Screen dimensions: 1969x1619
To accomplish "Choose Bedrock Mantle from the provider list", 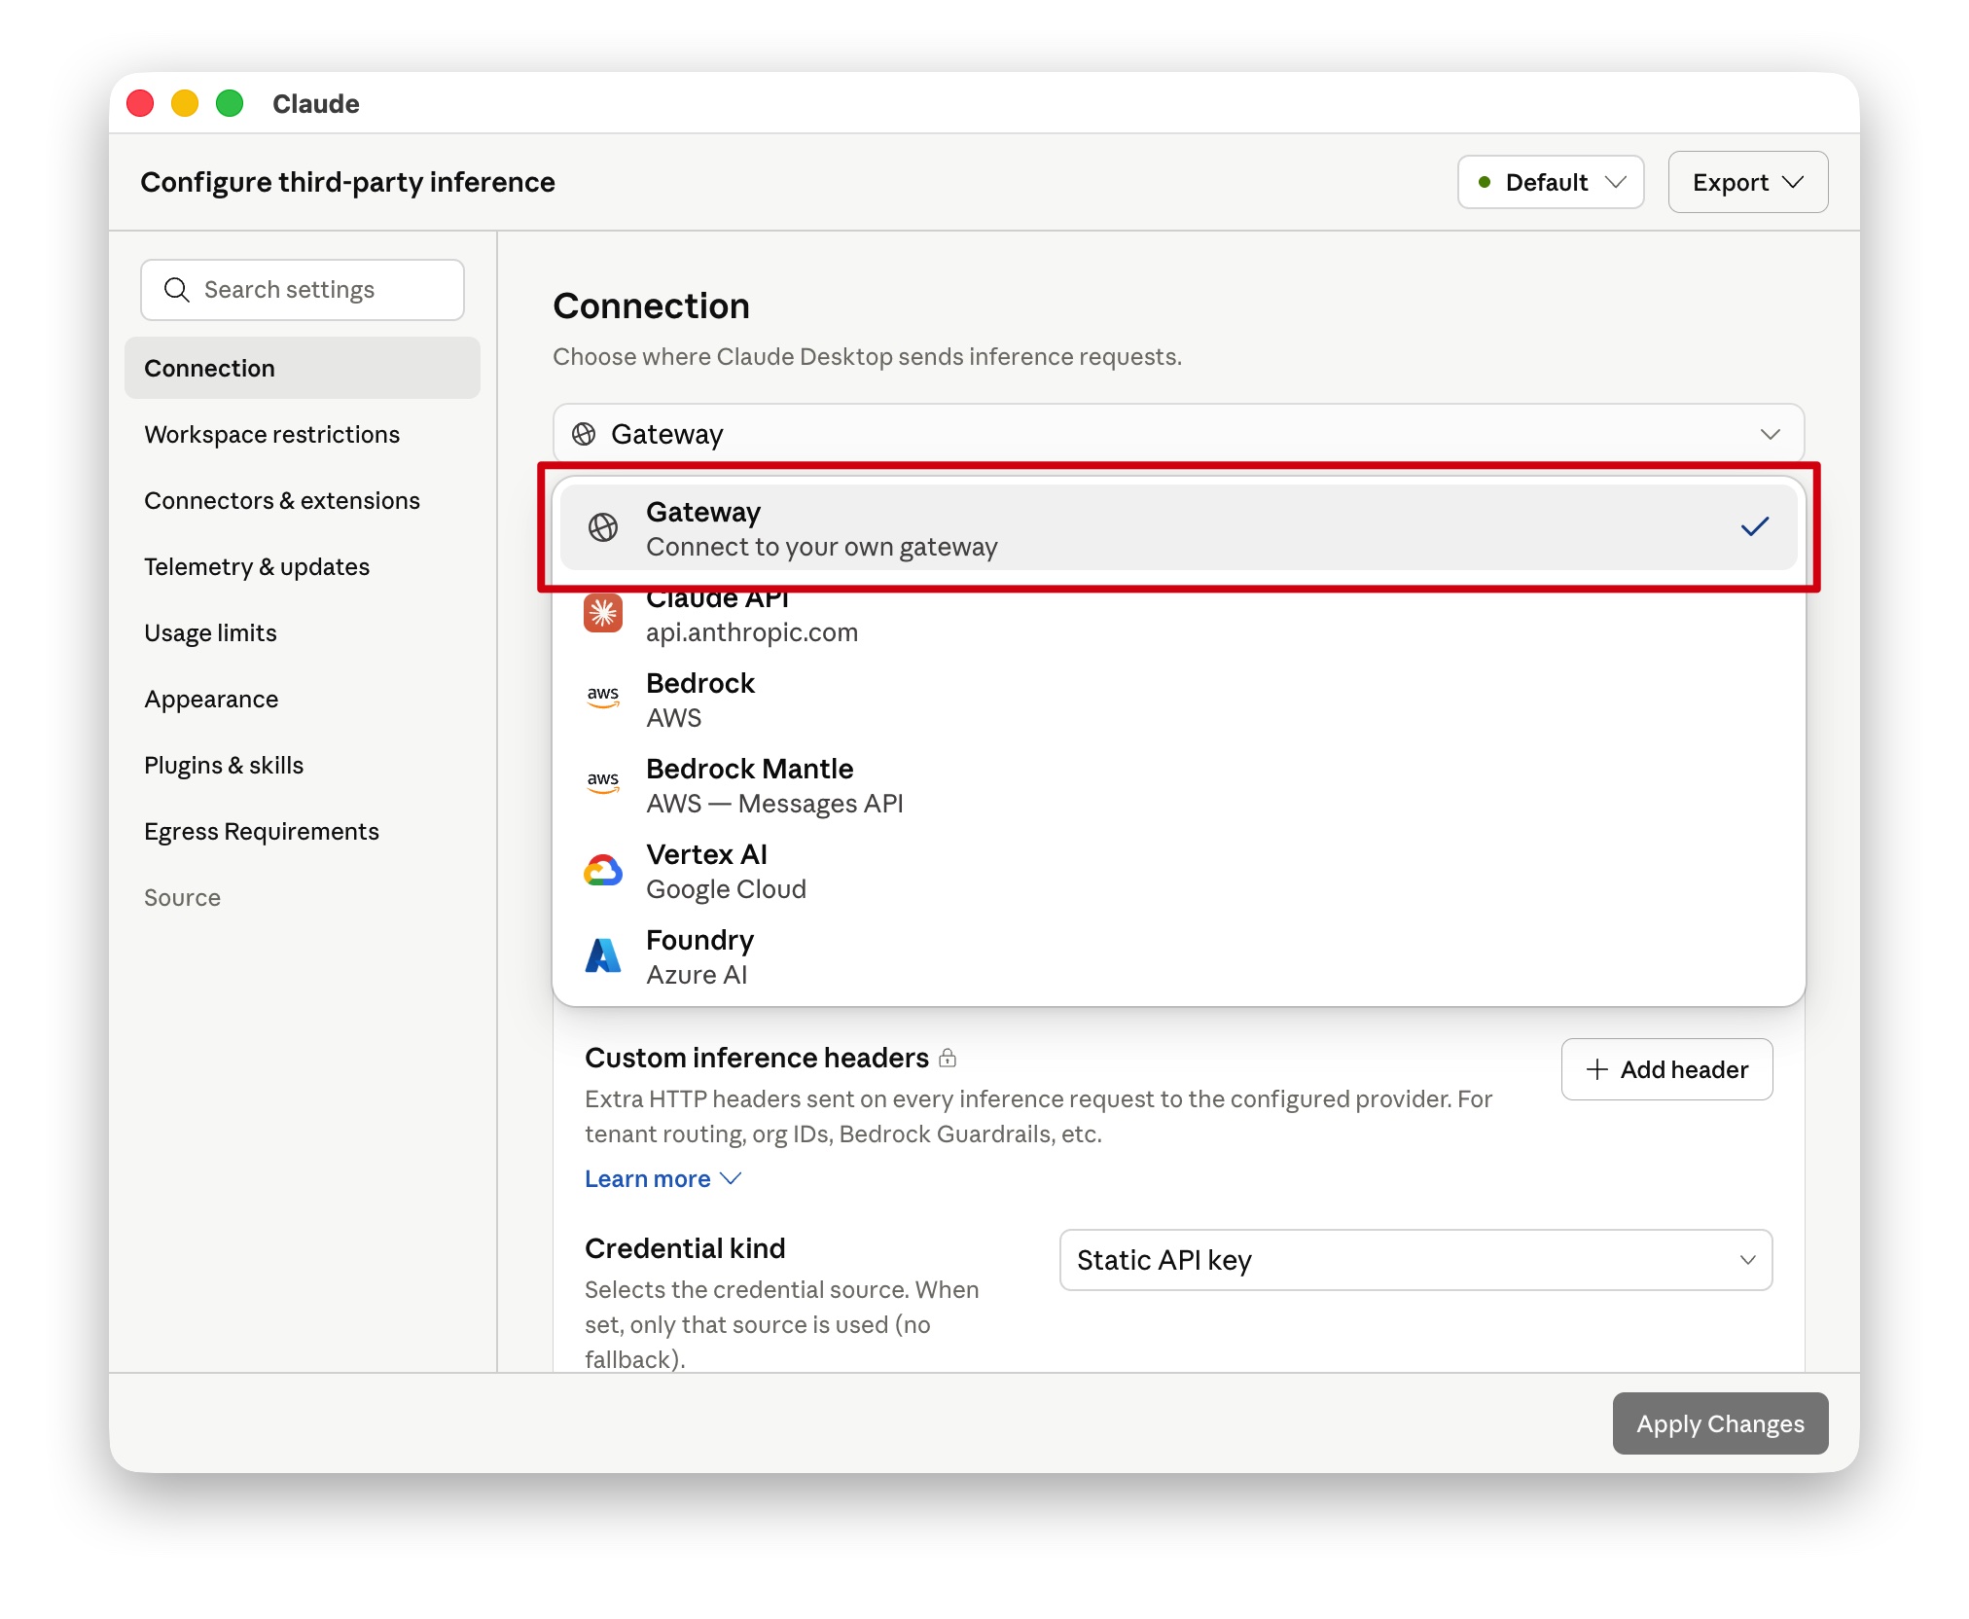I will [1179, 784].
